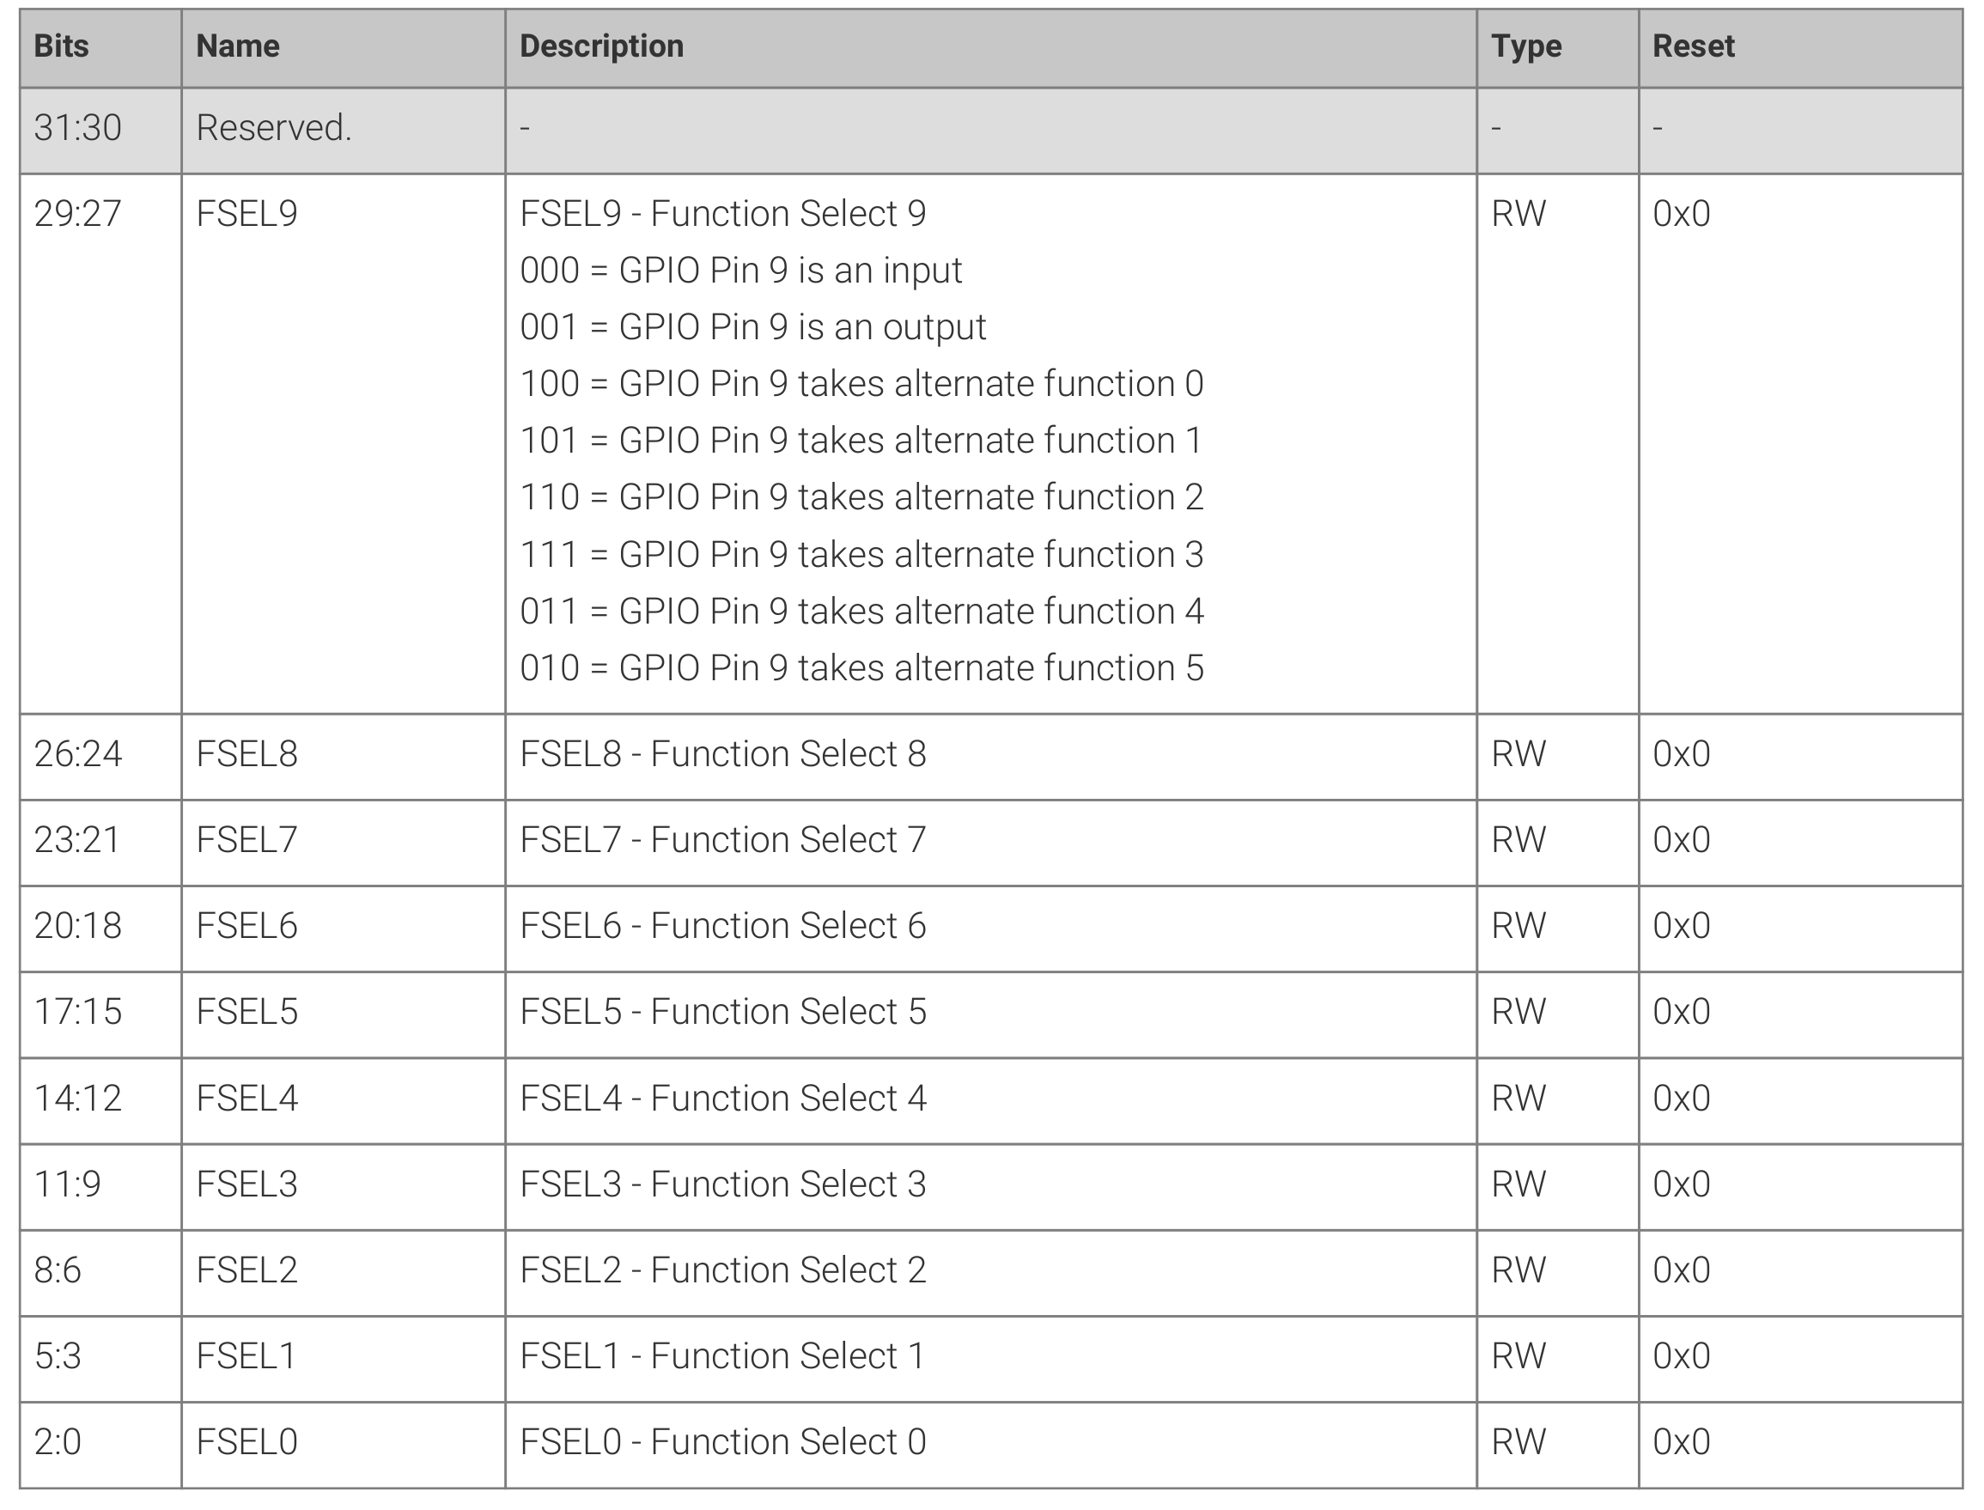Image resolution: width=1984 pixels, height=1510 pixels.
Task: Click the 0x0 reset value in FSEL1 row
Action: (x=1680, y=1356)
